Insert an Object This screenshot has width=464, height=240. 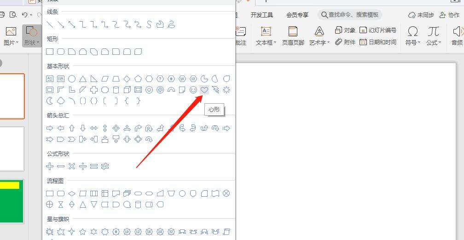tap(345, 30)
